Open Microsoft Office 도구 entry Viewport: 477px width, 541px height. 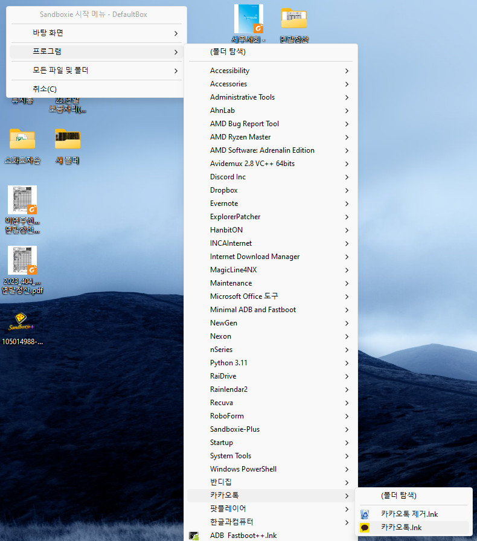271,296
